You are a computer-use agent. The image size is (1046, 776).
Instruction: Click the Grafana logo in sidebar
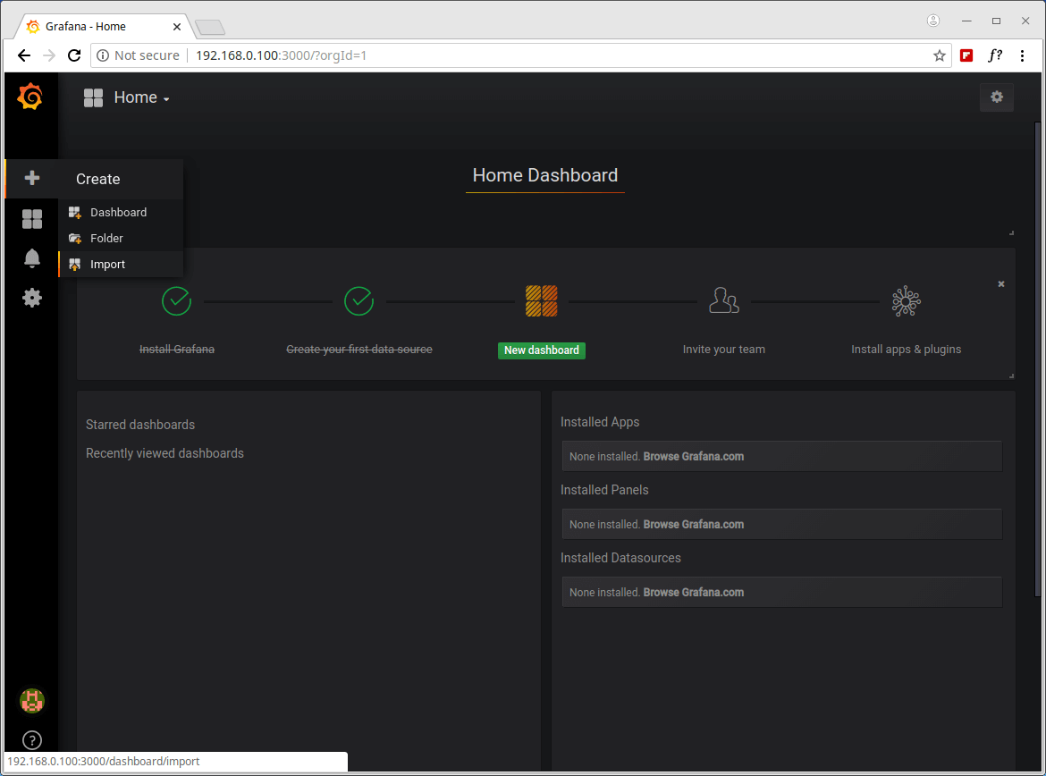30,97
